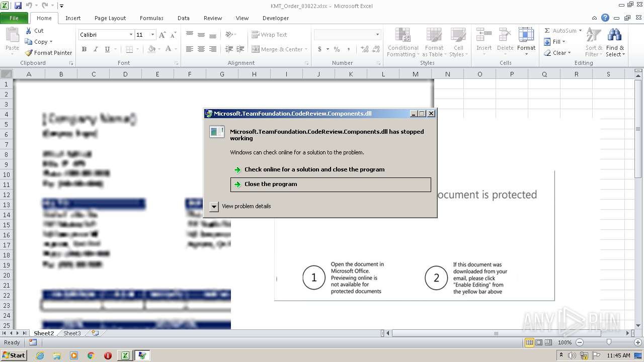
Task: Click Decrease Indent icon
Action: (229, 49)
